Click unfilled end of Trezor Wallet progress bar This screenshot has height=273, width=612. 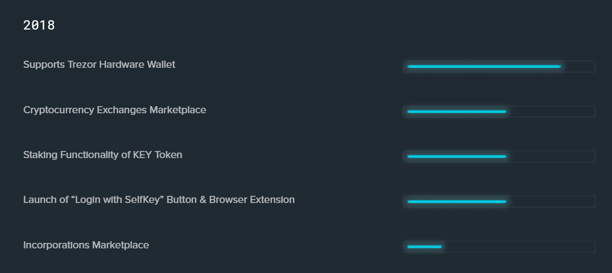(x=578, y=67)
